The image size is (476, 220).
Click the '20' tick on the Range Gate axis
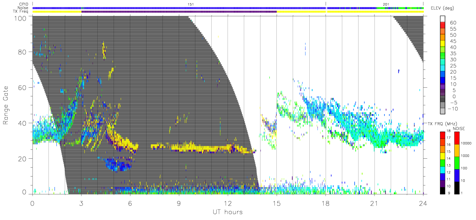pyautogui.click(x=22, y=158)
